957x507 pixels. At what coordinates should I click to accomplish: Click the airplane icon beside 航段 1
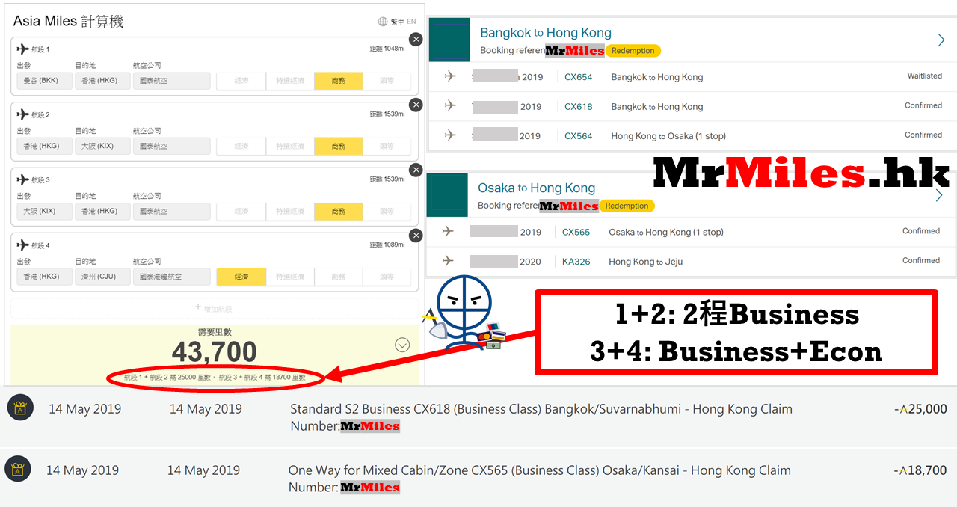coord(22,49)
